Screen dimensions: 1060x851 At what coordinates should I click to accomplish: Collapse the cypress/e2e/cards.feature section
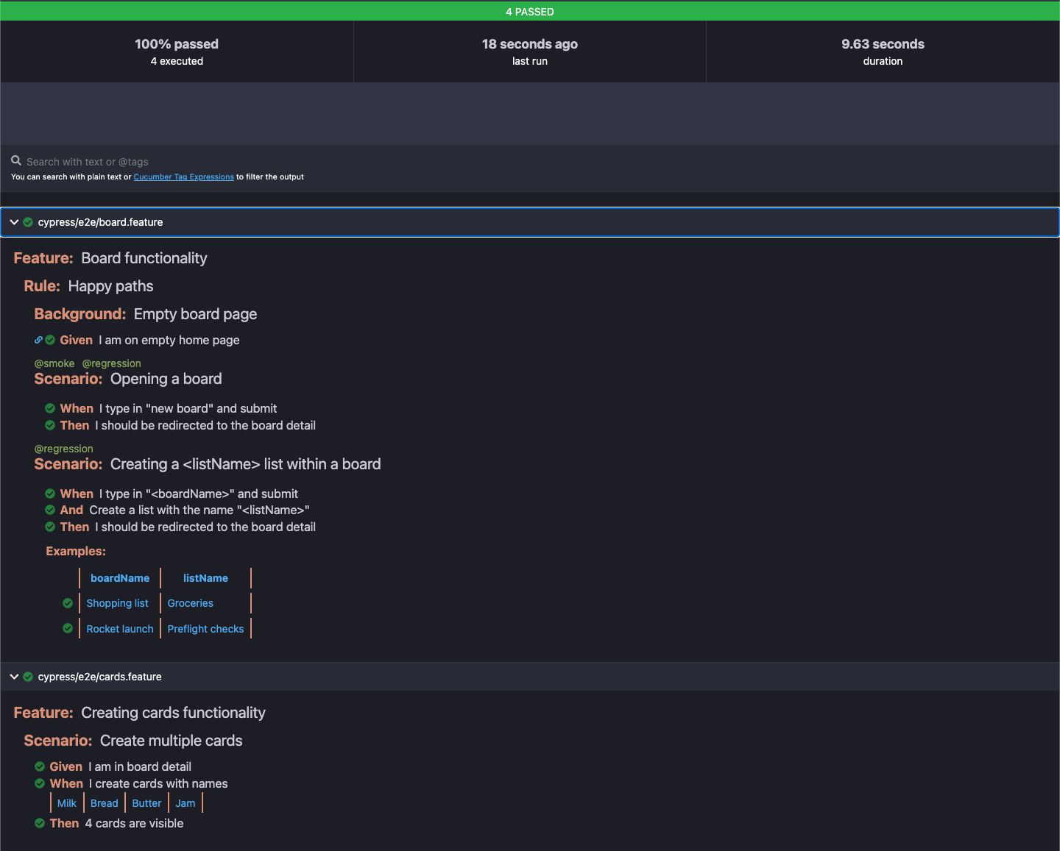tap(13, 676)
